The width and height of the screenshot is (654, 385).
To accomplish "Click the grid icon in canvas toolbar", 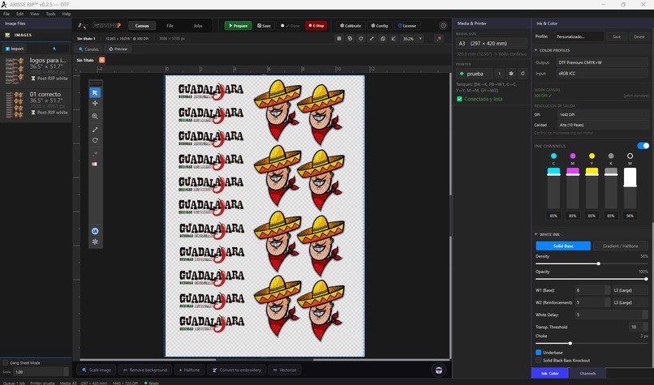I will click(339, 38).
